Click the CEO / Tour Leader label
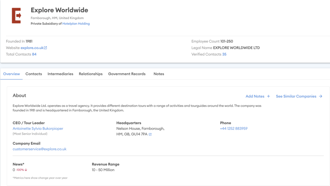 [x=29, y=123]
